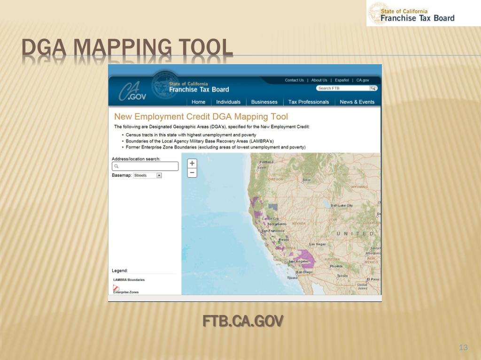Follow the About Us link
Screen dimensions: 481x360
point(319,80)
